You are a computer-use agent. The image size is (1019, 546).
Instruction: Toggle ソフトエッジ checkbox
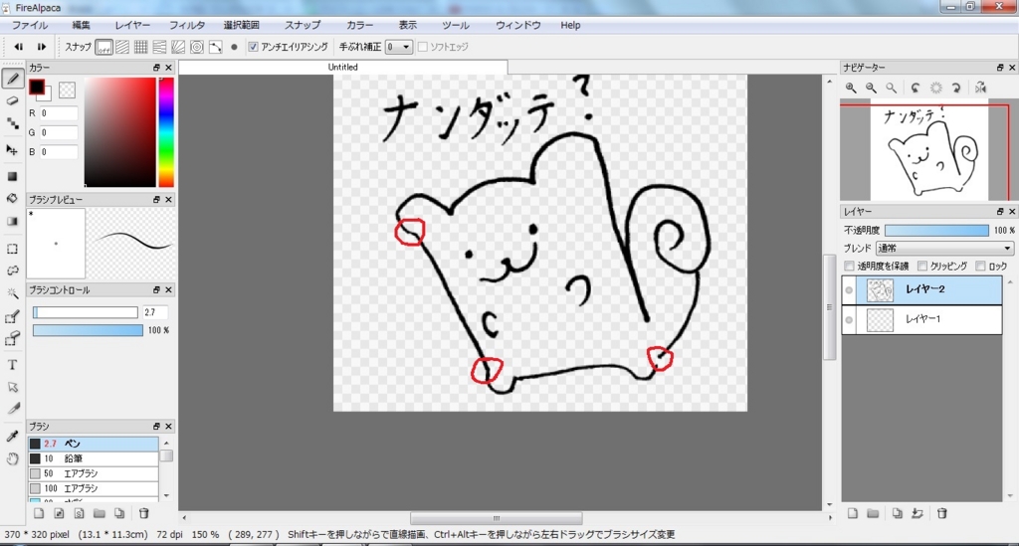422,47
